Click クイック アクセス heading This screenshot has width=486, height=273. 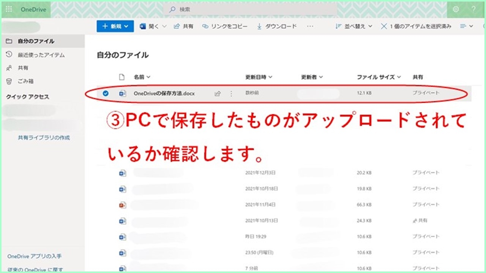pyautogui.click(x=27, y=97)
